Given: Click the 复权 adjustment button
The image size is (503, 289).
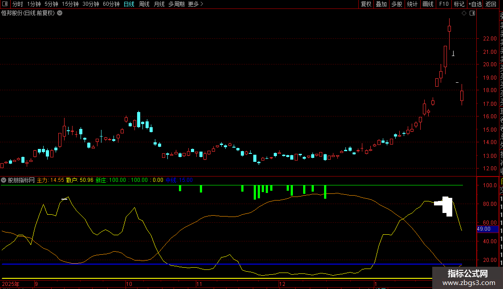Looking at the screenshot, I should pos(366,4).
